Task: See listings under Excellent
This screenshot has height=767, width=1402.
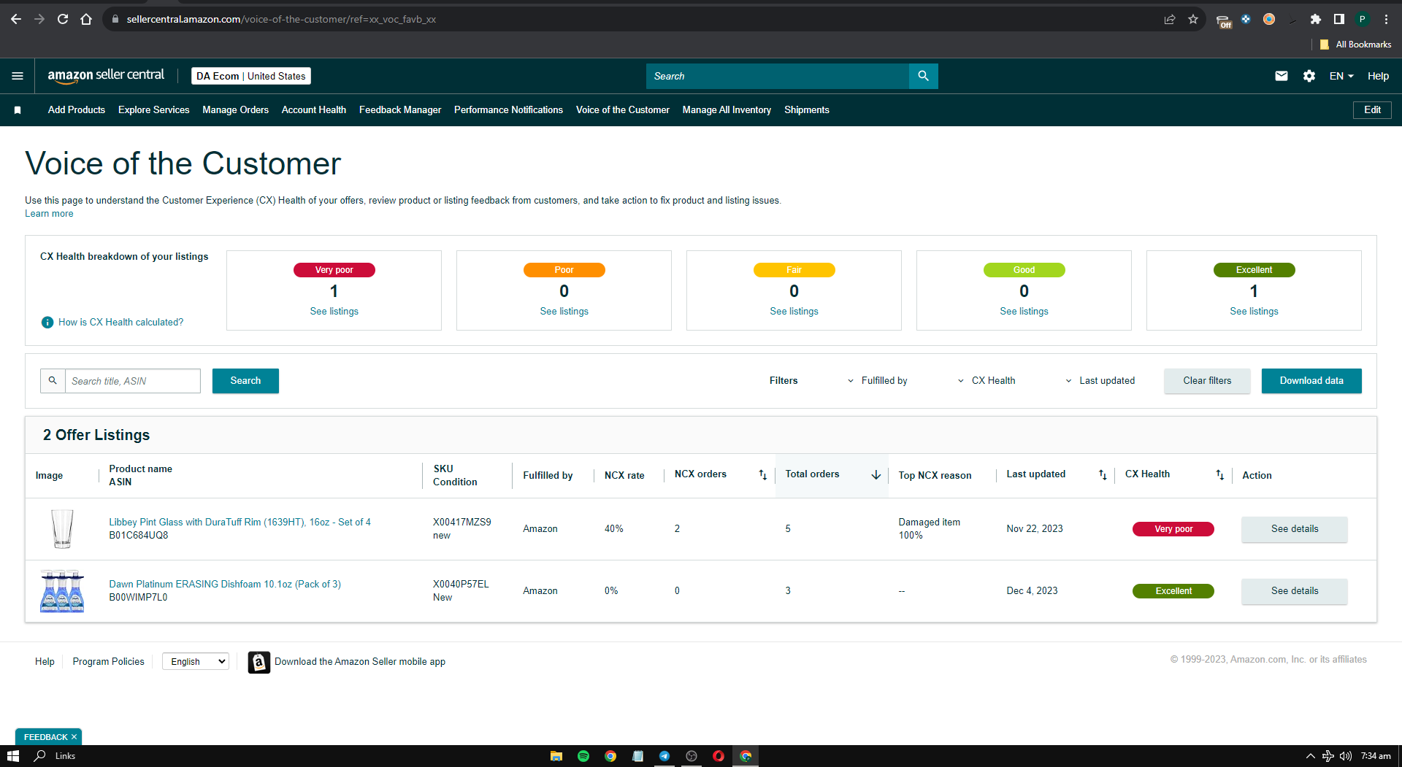Action: [1254, 312]
